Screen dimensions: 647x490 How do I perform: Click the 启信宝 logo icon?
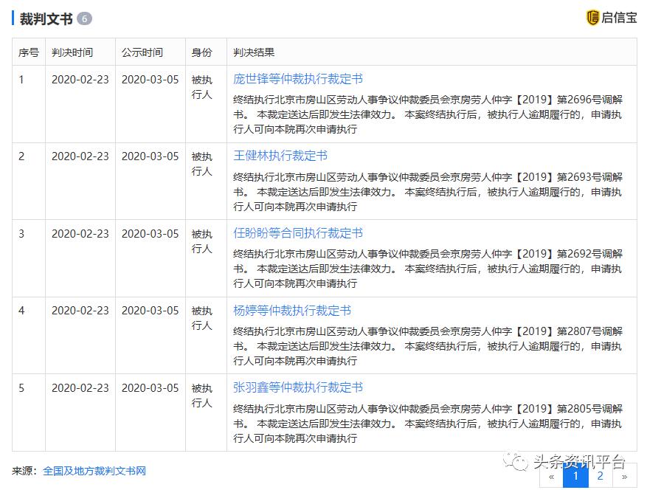pos(592,17)
